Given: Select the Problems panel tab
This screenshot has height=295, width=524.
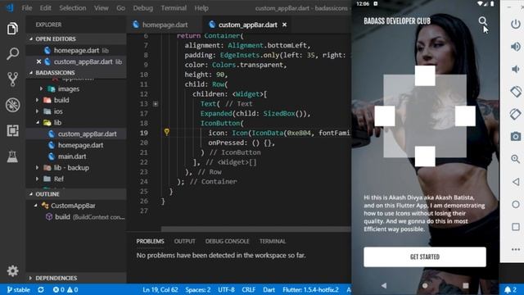Looking at the screenshot, I should tap(150, 241).
